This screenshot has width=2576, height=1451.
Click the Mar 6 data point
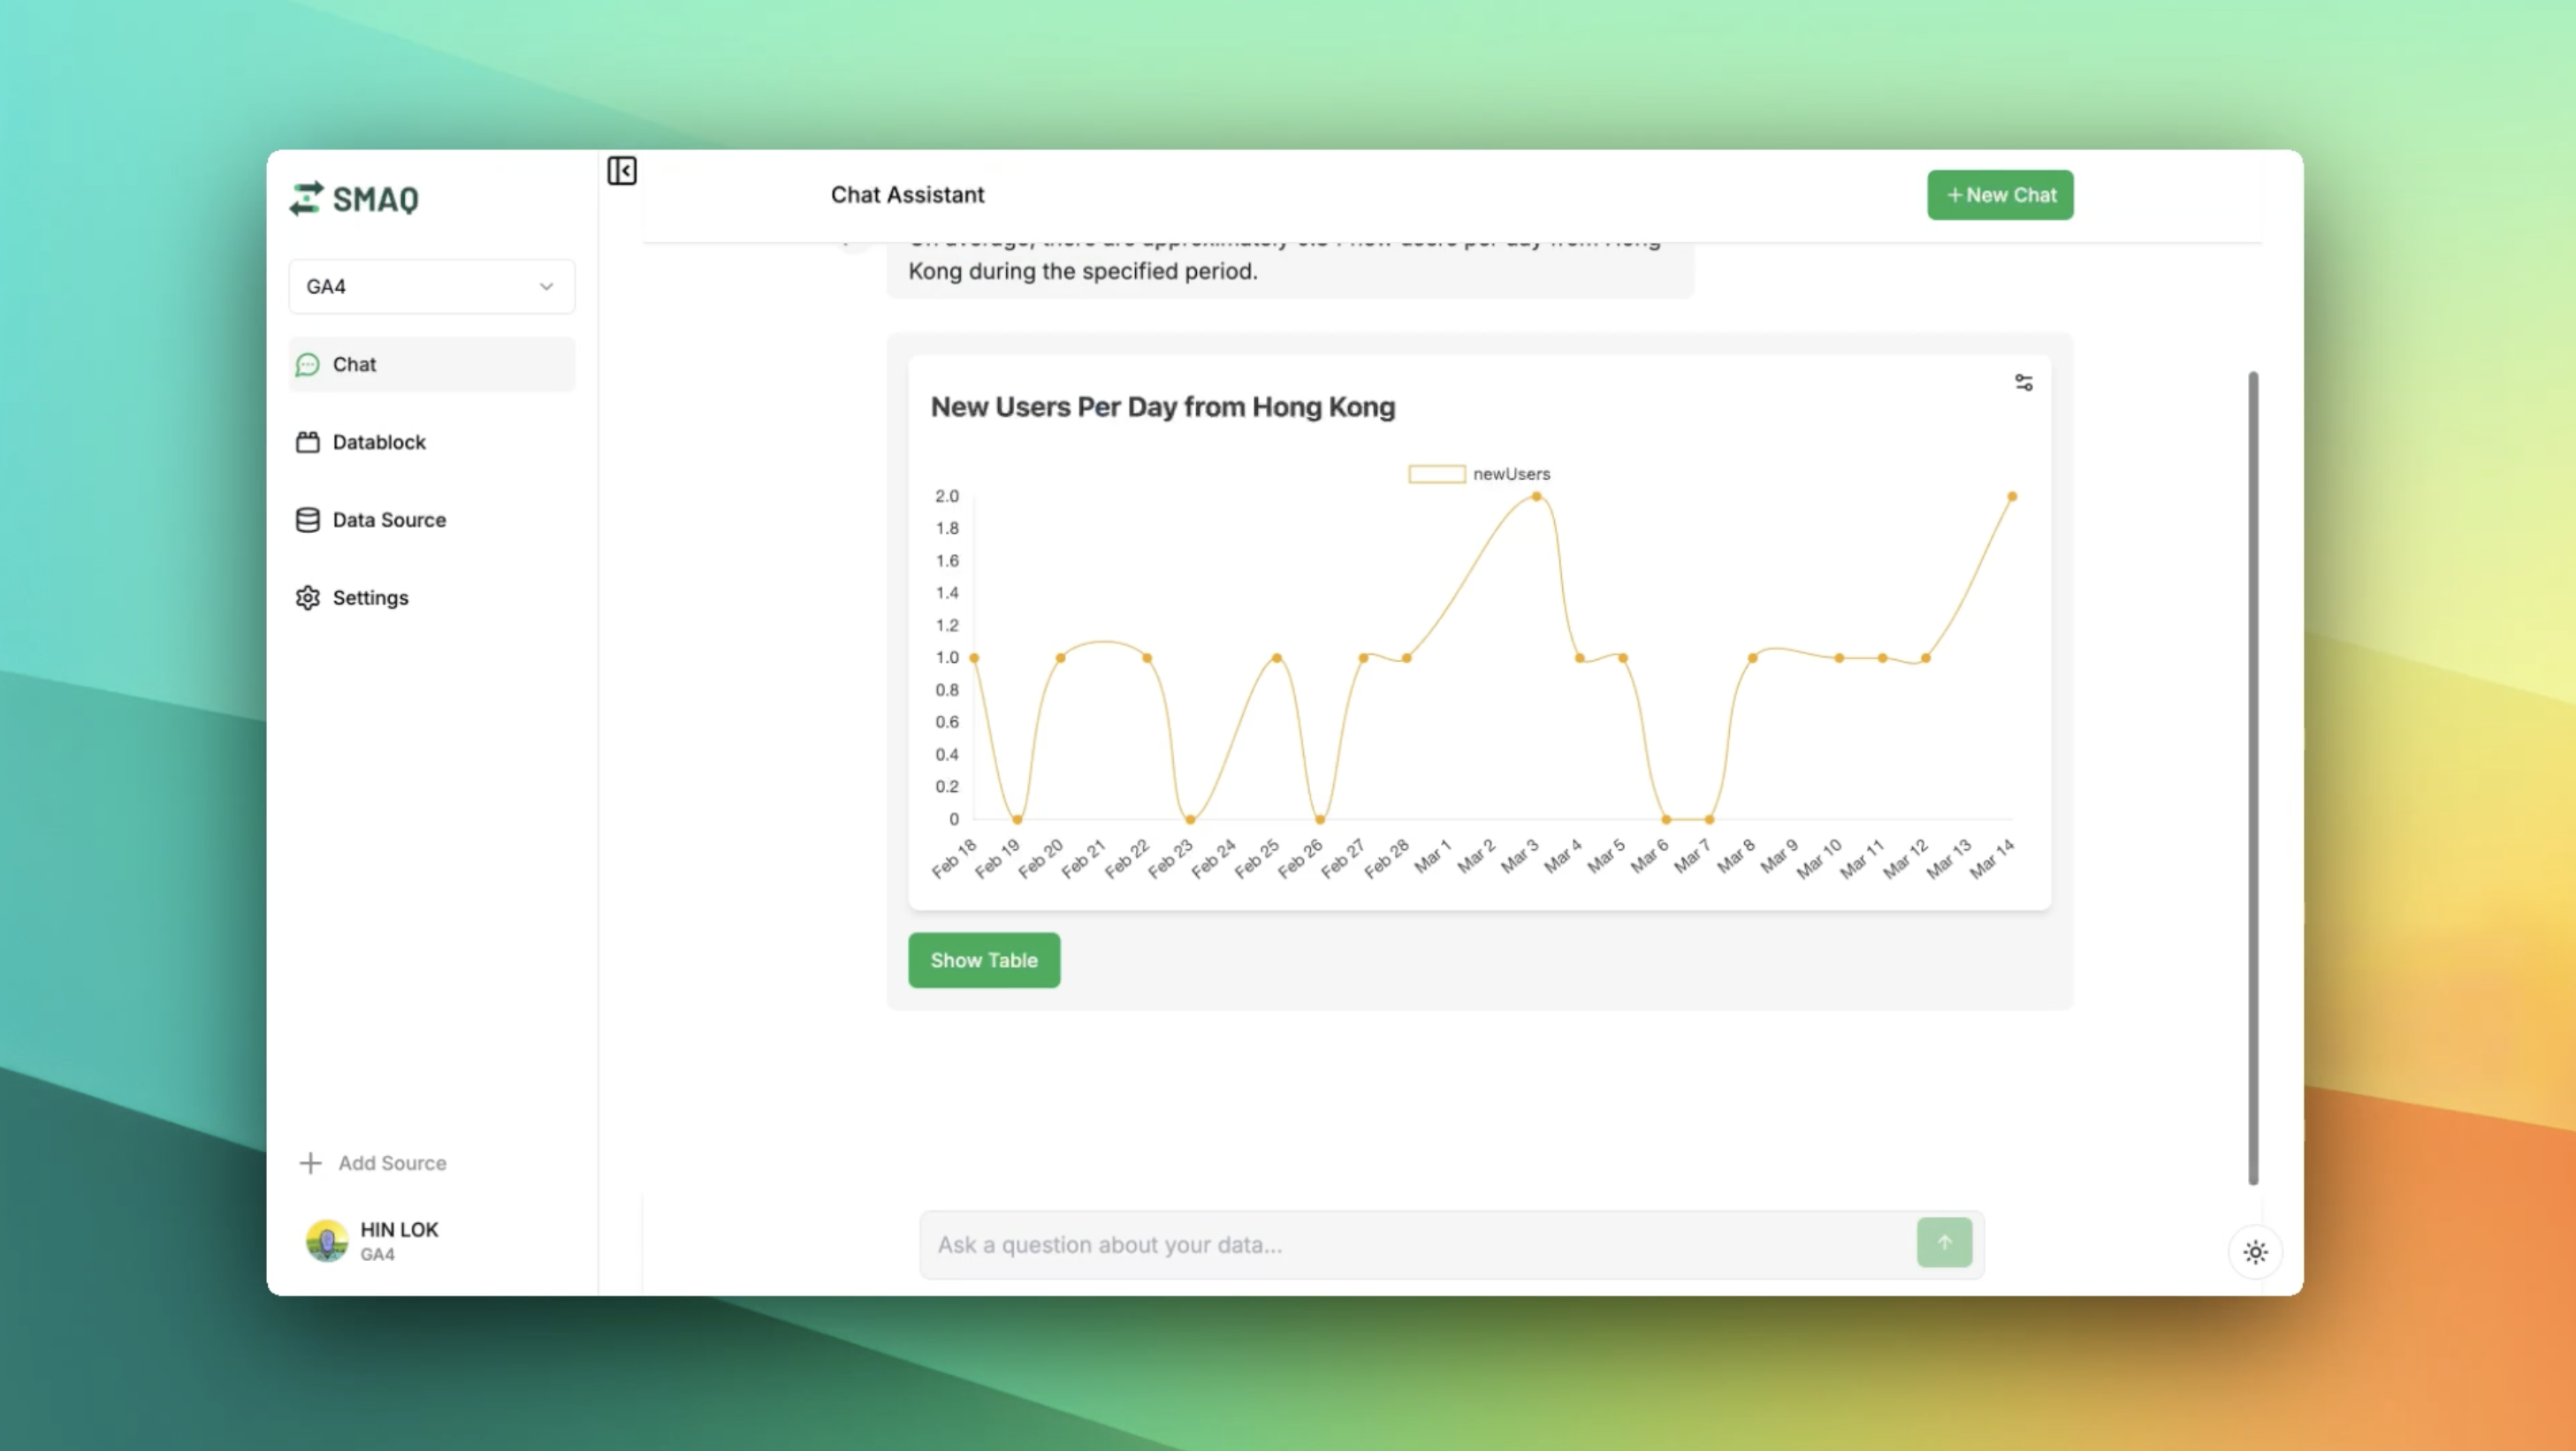coord(1666,820)
